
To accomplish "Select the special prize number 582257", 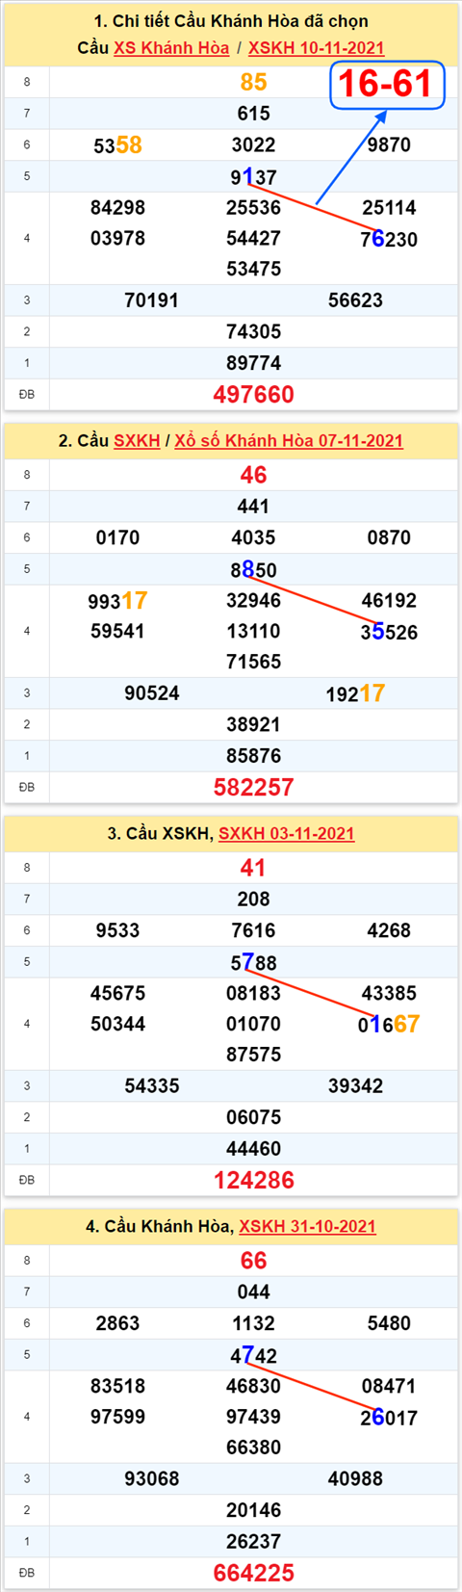I will pos(254,788).
